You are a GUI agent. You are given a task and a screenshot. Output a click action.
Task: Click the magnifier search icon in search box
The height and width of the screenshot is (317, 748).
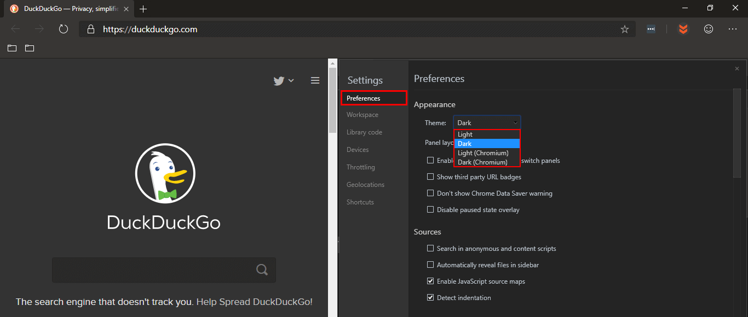tap(262, 269)
